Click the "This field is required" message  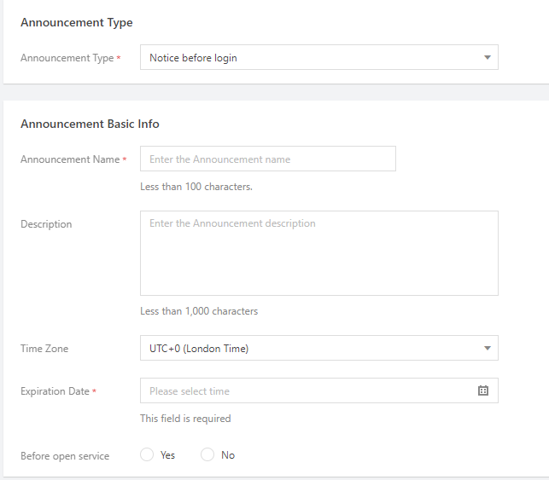pyautogui.click(x=185, y=419)
